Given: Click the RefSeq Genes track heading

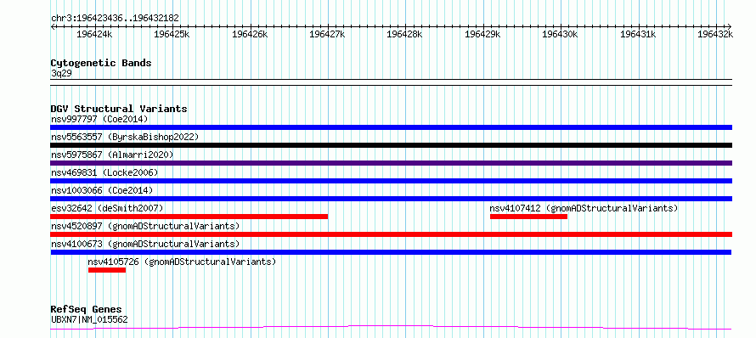Looking at the screenshot, I should point(86,310).
